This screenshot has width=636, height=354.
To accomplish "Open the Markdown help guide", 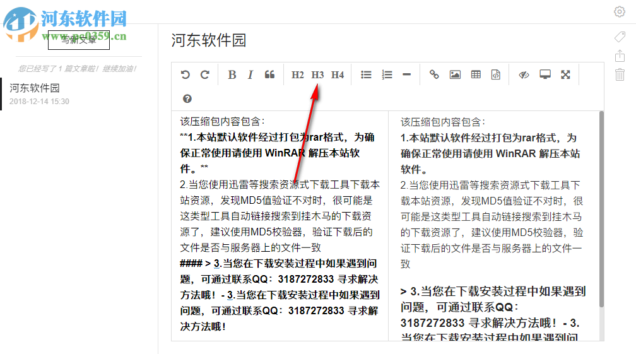I will pos(187,98).
